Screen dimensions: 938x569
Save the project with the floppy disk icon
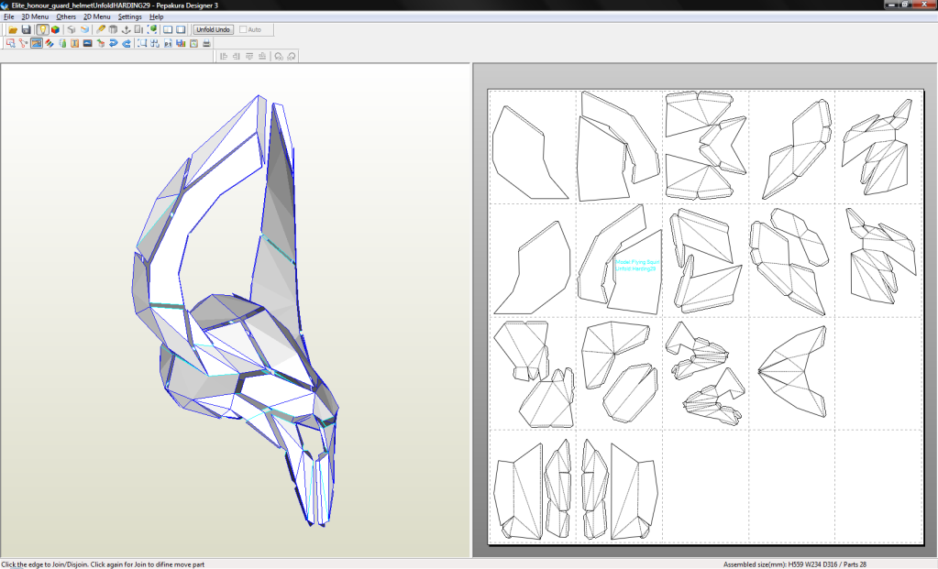[x=26, y=29]
